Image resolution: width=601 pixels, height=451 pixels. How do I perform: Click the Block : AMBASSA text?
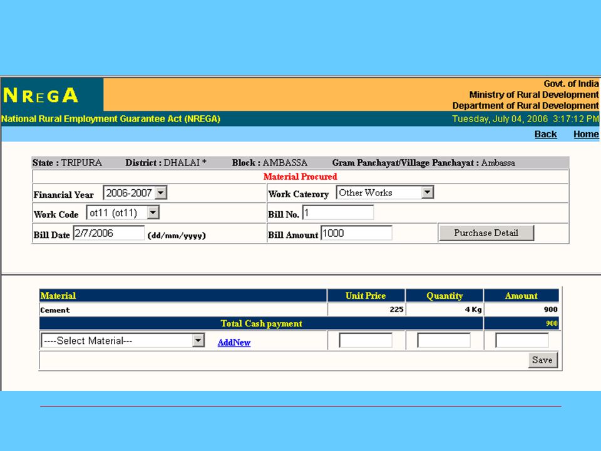pyautogui.click(x=269, y=163)
